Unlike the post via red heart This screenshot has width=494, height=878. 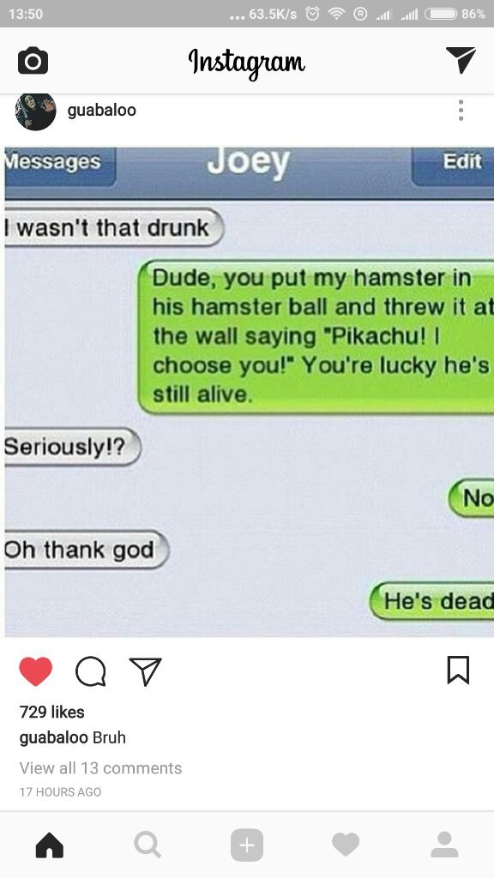pyautogui.click(x=36, y=671)
